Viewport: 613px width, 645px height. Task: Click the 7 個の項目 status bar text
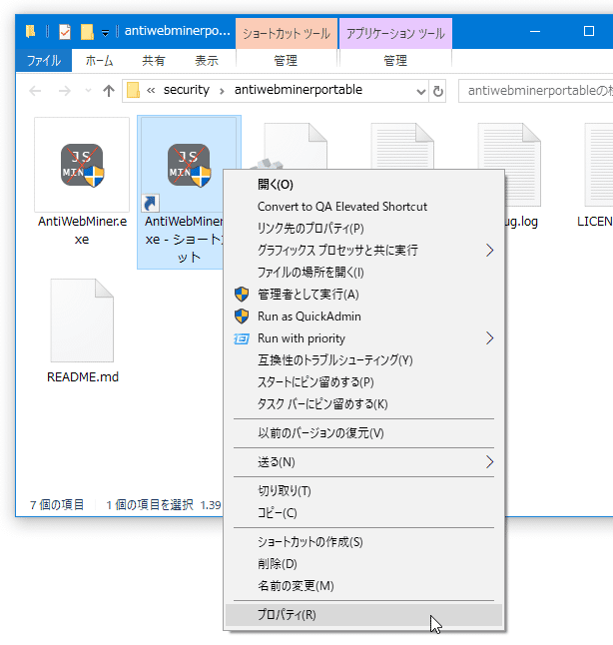coord(57,505)
